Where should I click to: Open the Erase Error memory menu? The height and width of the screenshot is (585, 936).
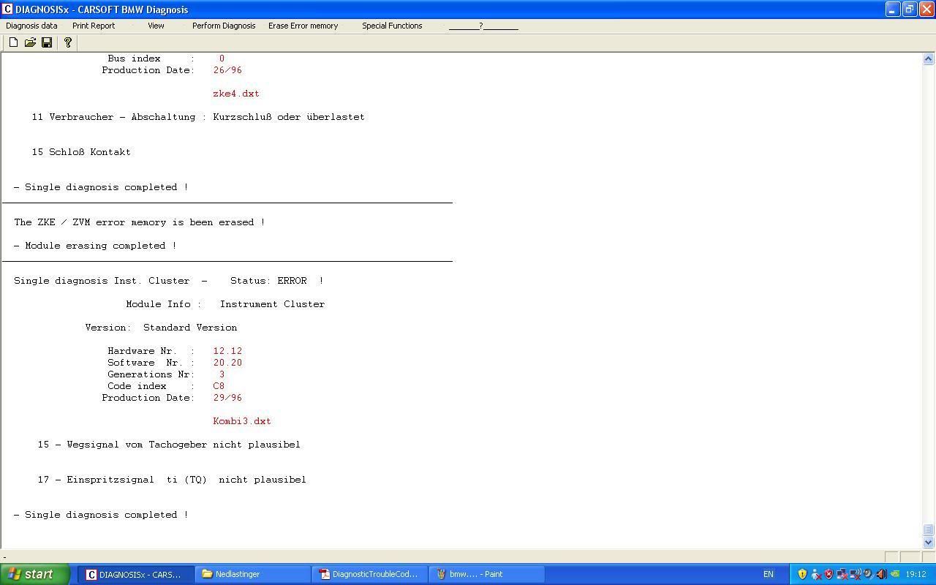(303, 26)
